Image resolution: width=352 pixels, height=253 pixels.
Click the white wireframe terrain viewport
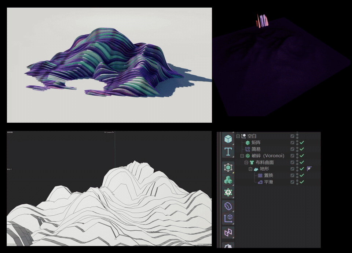point(109,189)
